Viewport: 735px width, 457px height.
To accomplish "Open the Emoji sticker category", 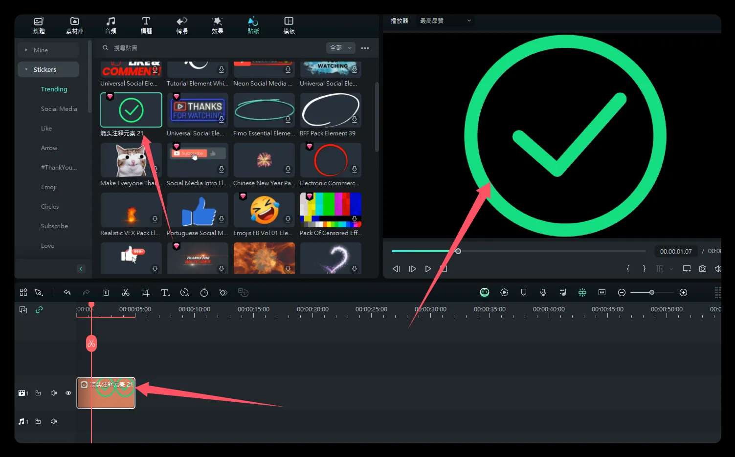I will (49, 187).
